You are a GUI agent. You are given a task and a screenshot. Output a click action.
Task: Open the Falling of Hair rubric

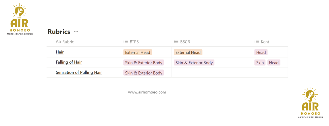click(69, 62)
